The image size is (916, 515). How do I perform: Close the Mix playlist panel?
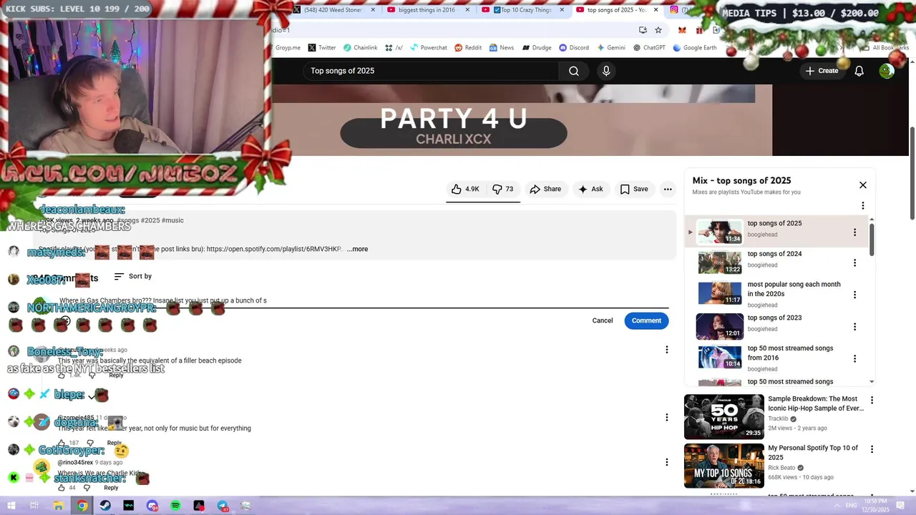coord(863,185)
